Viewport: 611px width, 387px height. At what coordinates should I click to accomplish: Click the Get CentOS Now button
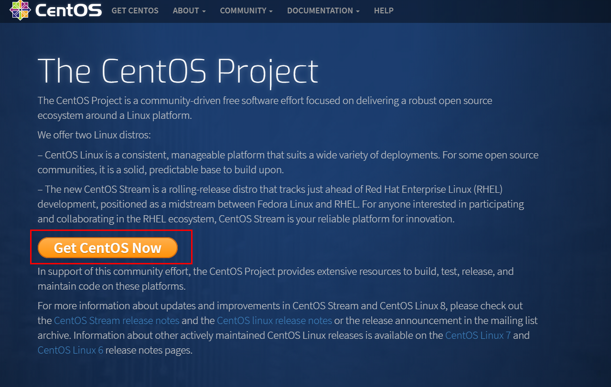click(108, 248)
